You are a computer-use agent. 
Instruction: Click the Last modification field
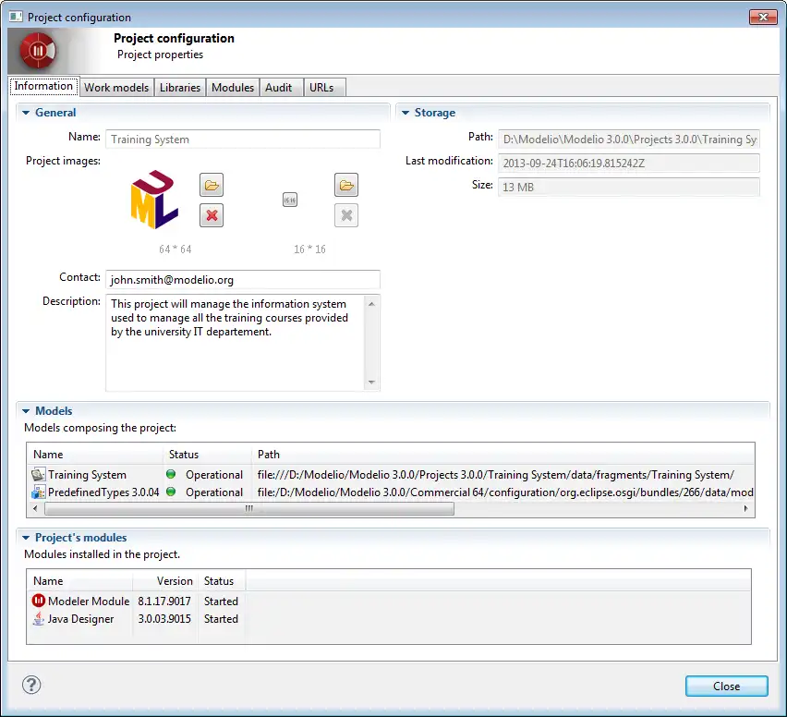628,164
